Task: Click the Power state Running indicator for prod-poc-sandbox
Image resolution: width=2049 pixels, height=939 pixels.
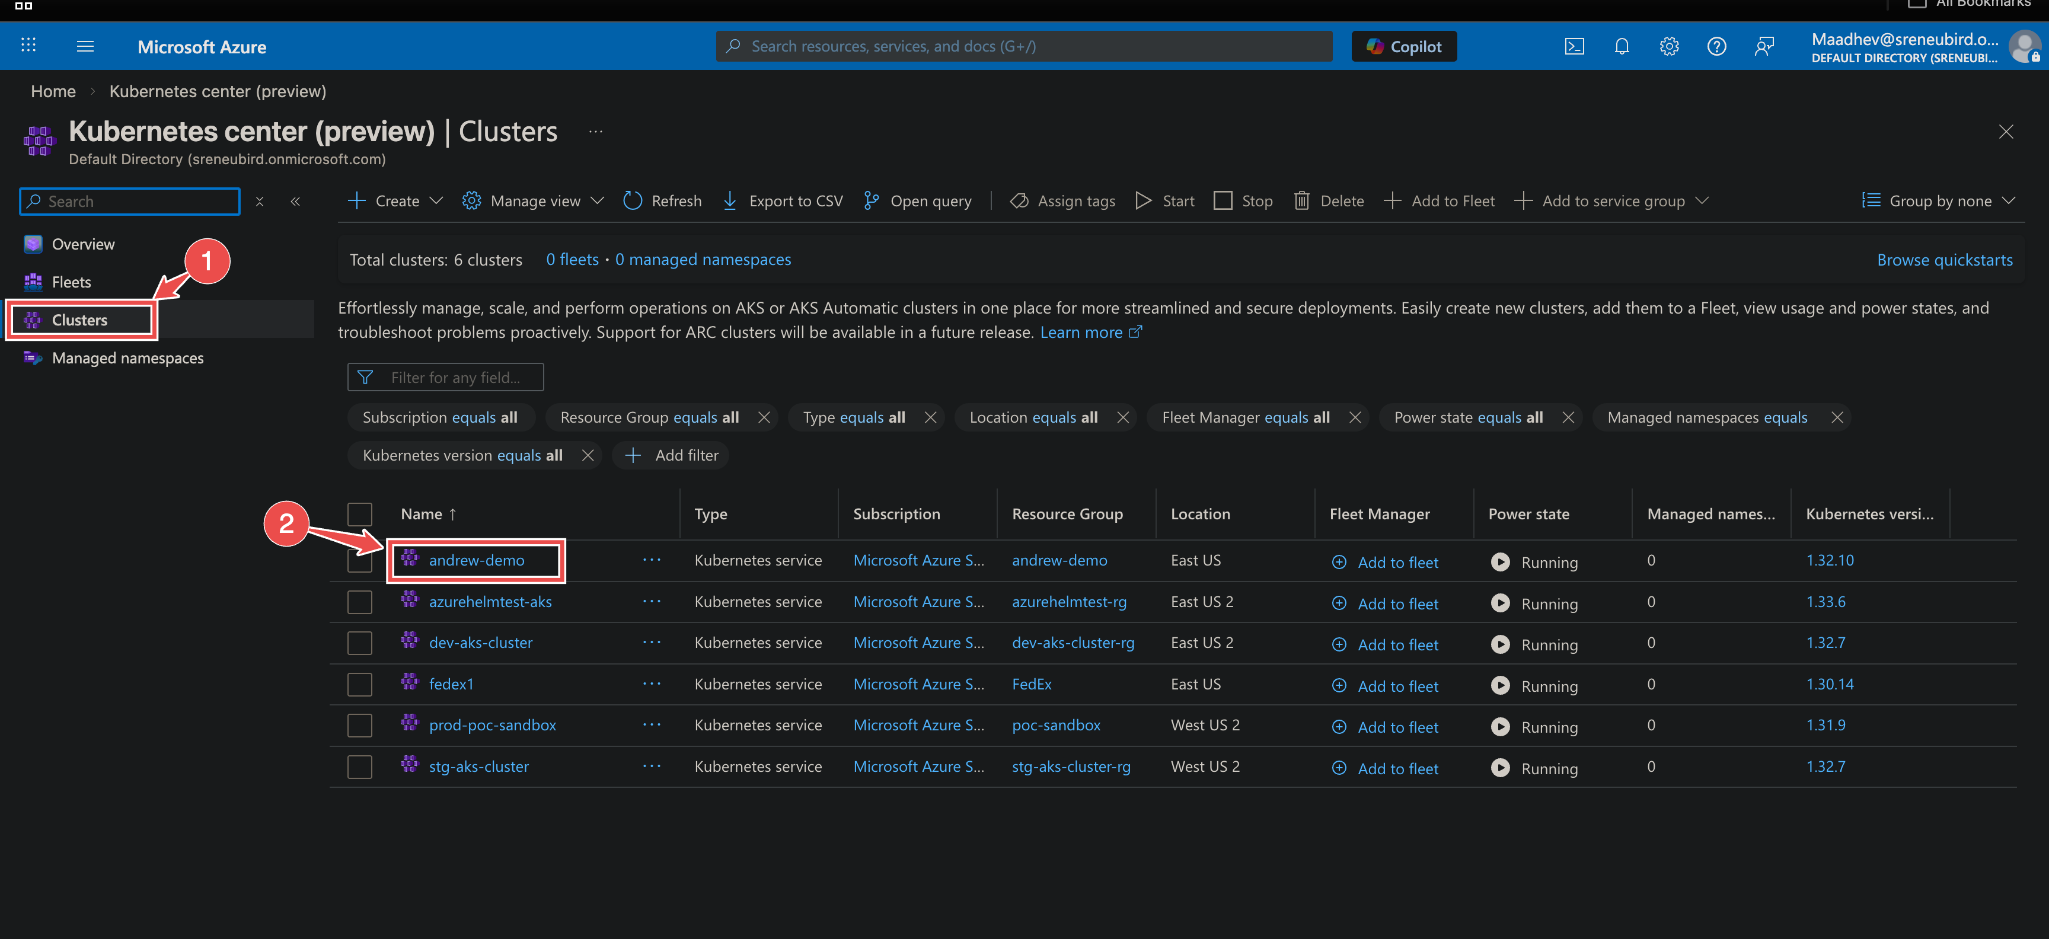Action: tap(1500, 726)
